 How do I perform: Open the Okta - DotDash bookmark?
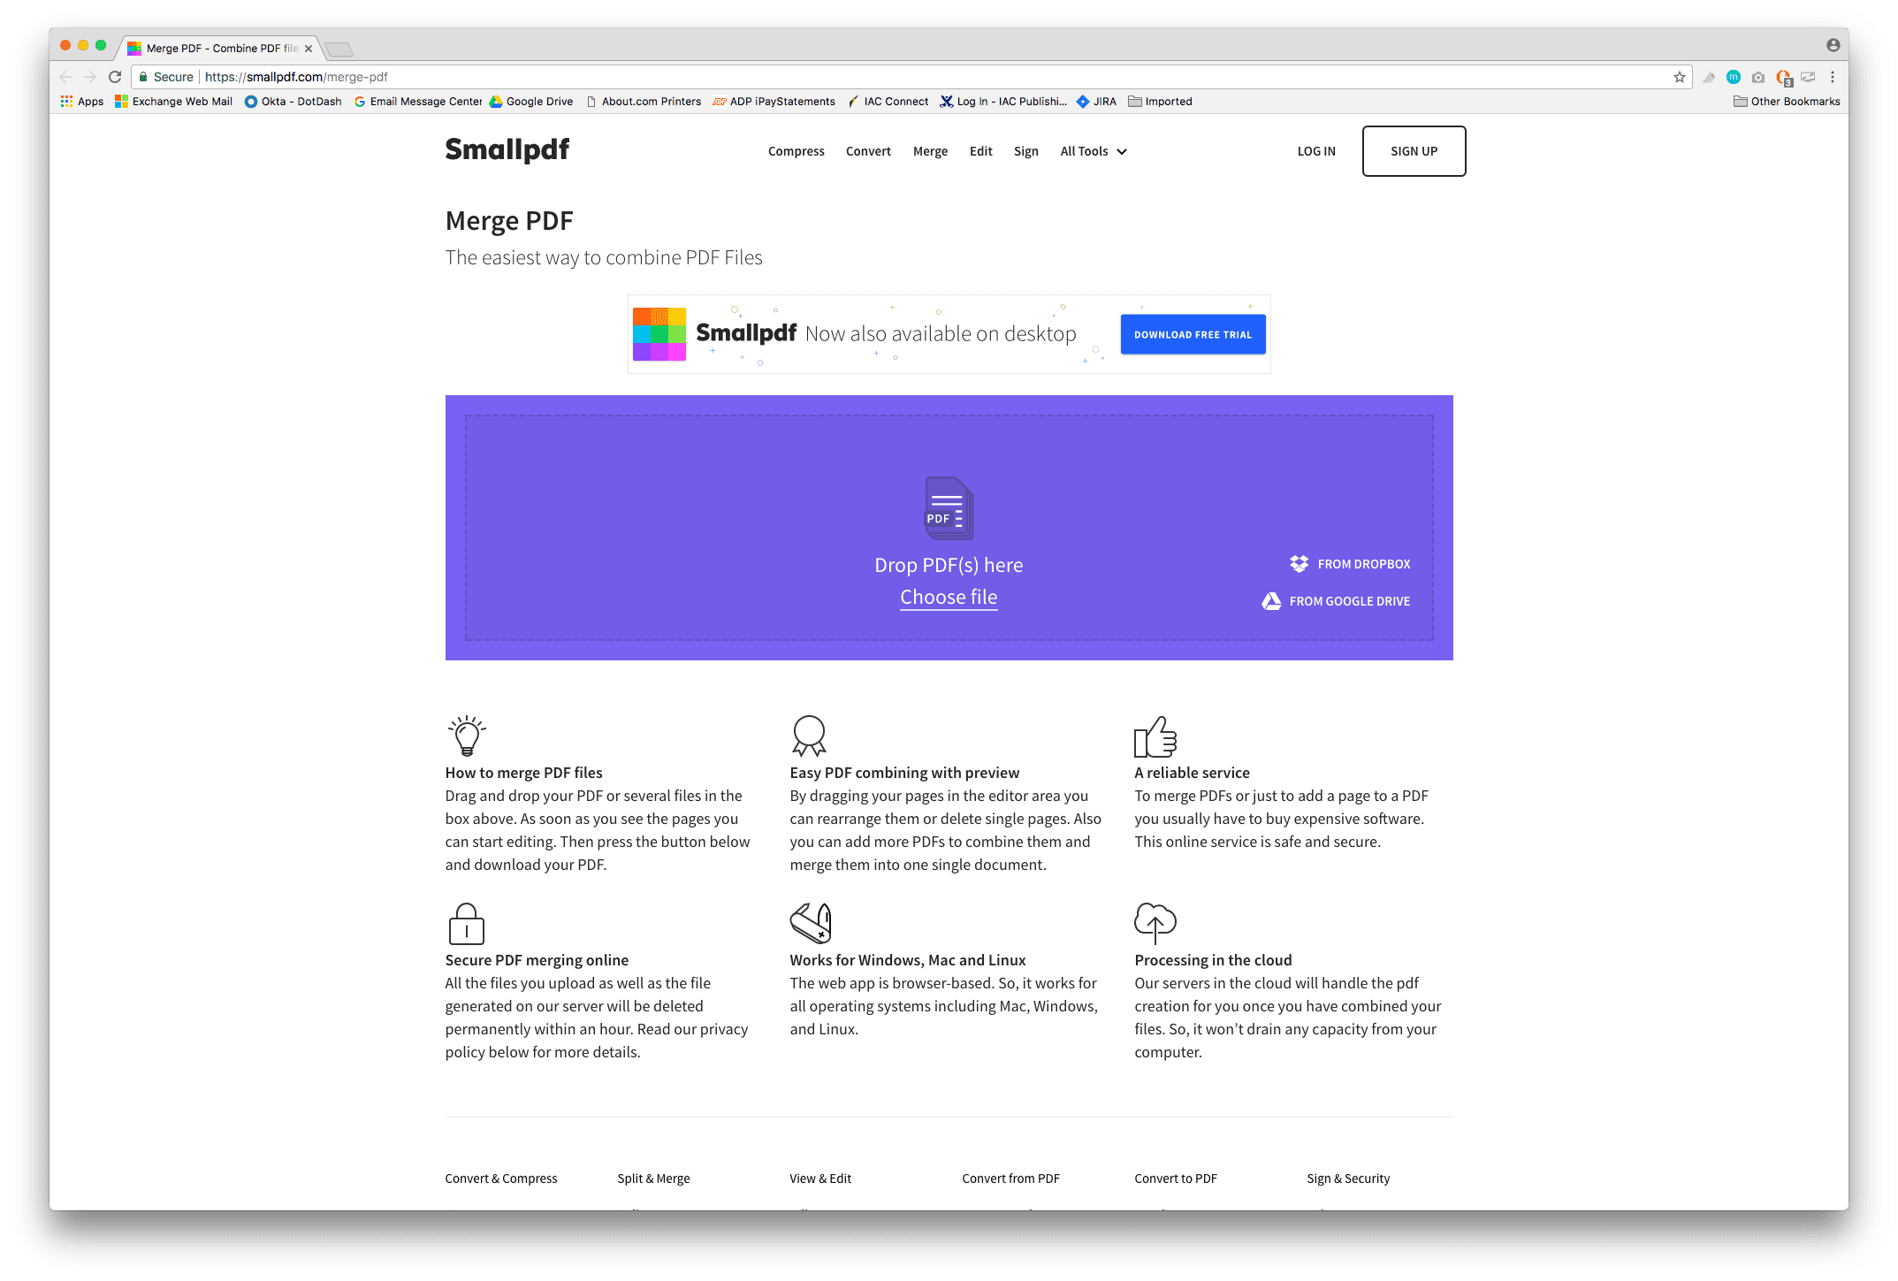[293, 102]
